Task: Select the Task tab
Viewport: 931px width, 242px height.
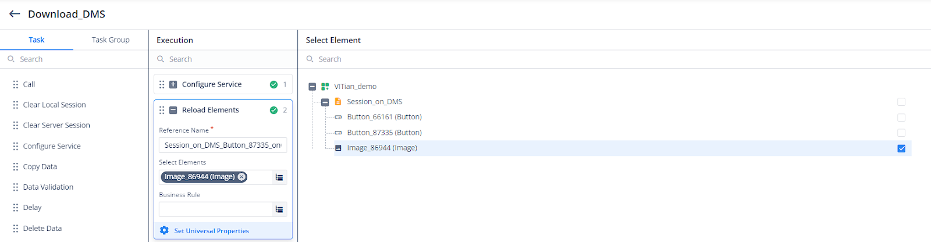Action: 37,40
